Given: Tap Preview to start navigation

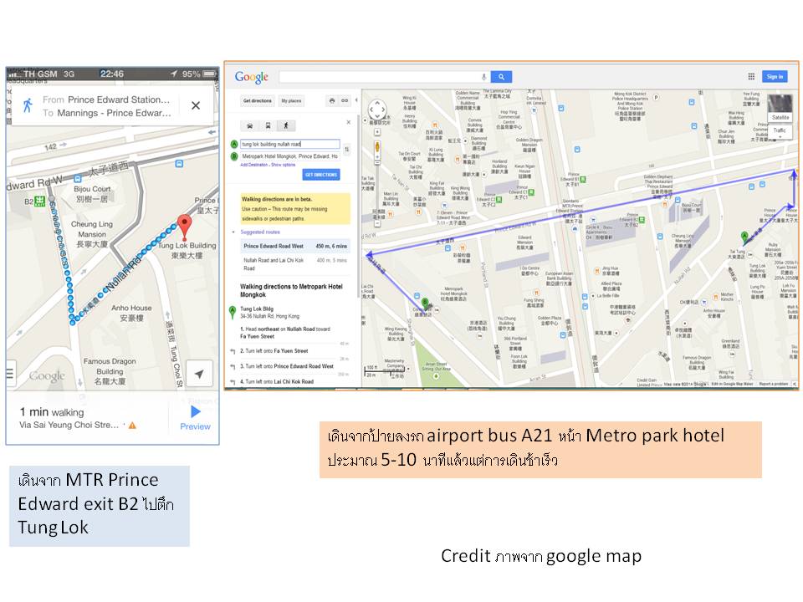Looking at the screenshot, I should (x=195, y=418).
